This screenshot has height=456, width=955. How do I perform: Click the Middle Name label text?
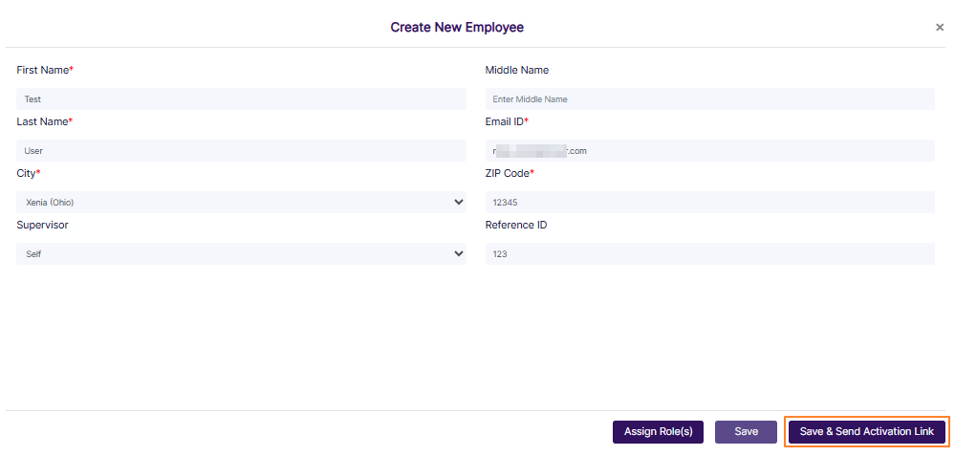(x=516, y=71)
